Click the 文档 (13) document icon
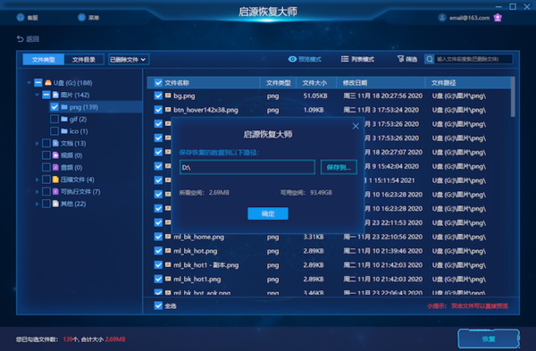The width and height of the screenshot is (536, 351). (55, 143)
